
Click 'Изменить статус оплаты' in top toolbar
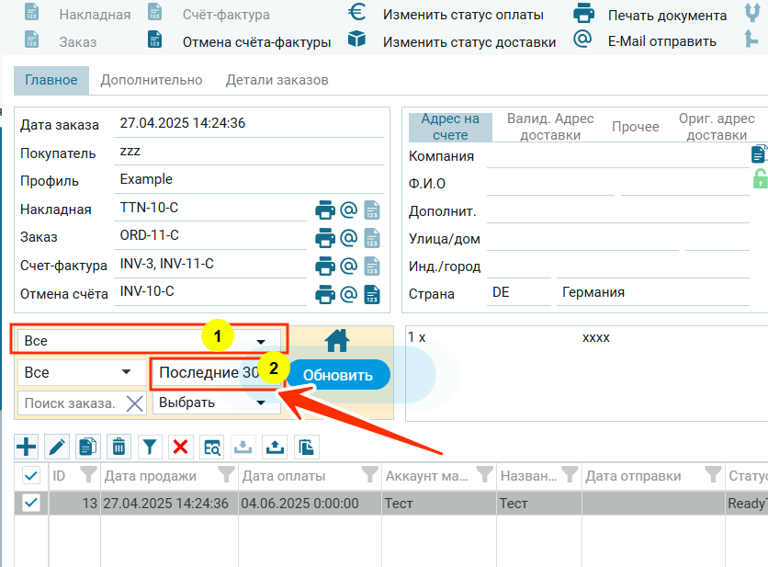pos(463,15)
